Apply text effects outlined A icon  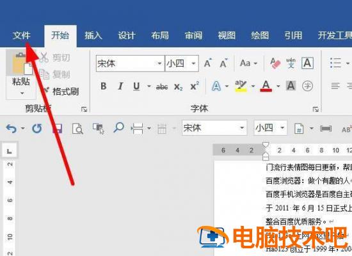tap(216, 86)
